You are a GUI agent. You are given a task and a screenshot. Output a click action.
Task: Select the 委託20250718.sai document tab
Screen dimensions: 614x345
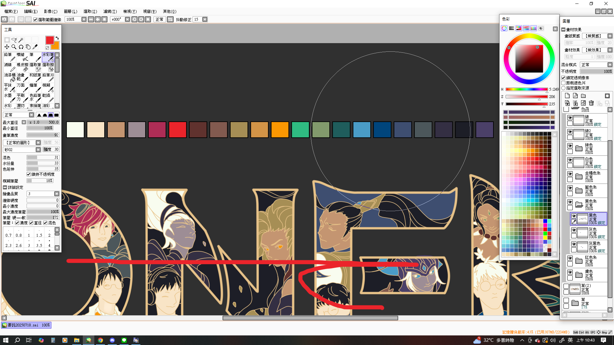click(x=26, y=325)
